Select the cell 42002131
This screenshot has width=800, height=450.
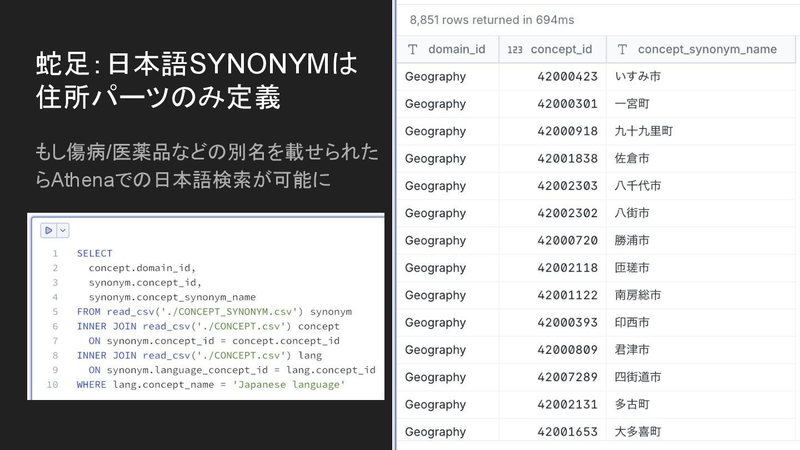pos(553,404)
